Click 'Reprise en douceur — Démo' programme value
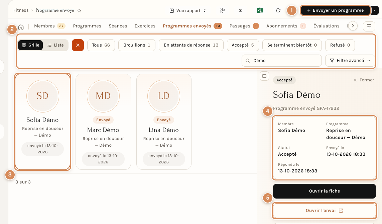 [346, 134]
